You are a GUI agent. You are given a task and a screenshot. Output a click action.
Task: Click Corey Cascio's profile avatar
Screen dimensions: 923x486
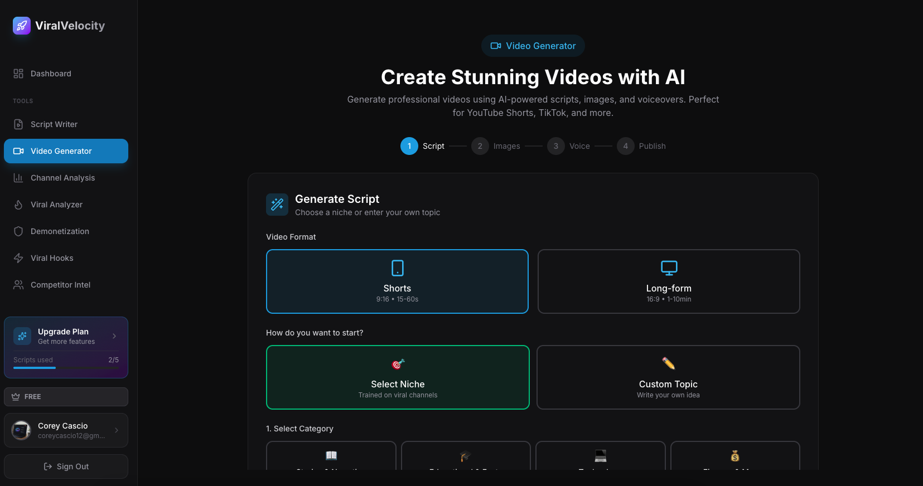(21, 430)
